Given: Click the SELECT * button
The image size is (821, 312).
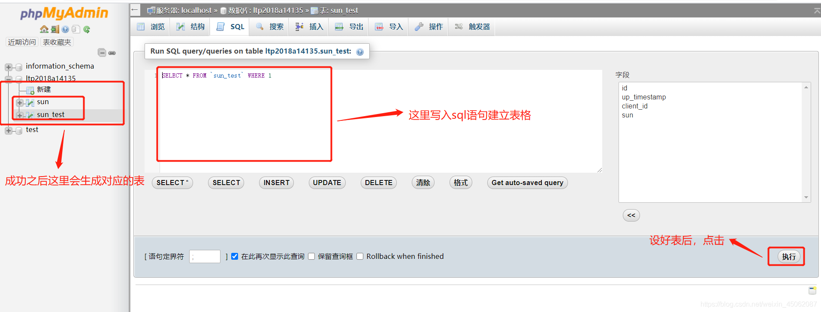Looking at the screenshot, I should [172, 183].
